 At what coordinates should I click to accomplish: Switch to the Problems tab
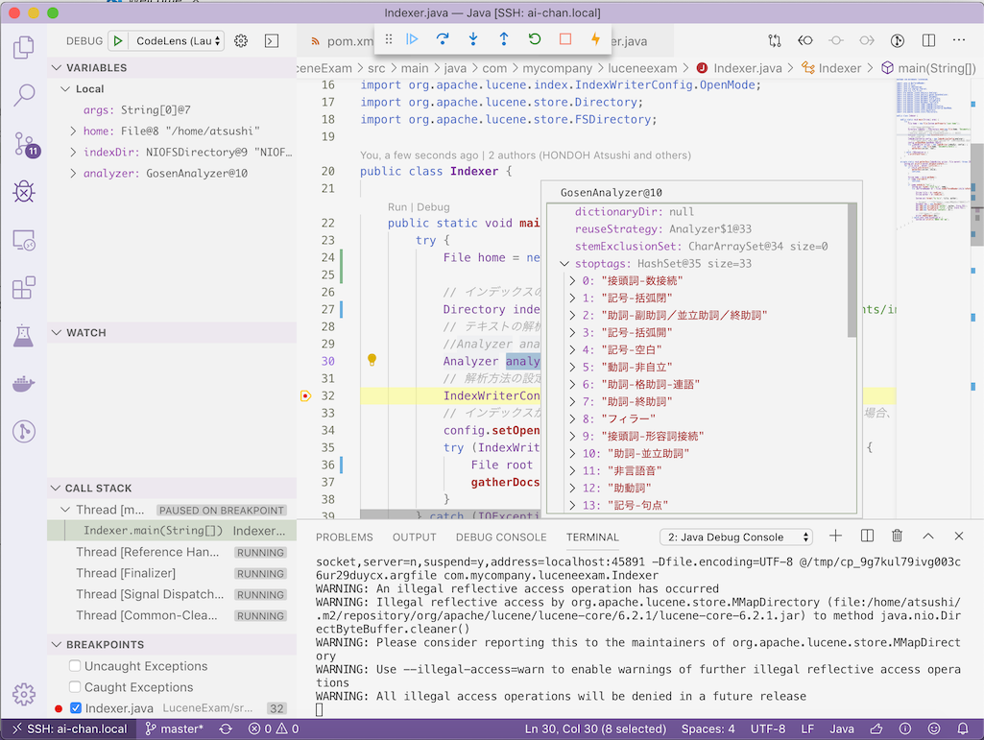coord(345,537)
